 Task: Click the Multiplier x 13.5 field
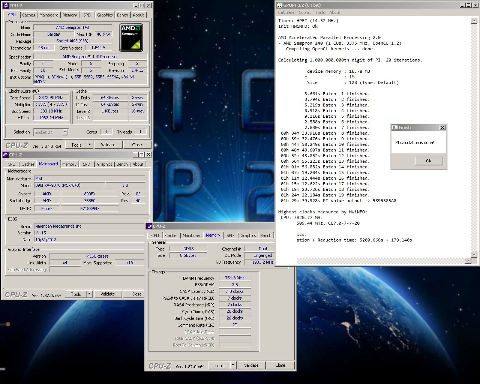coord(51,104)
